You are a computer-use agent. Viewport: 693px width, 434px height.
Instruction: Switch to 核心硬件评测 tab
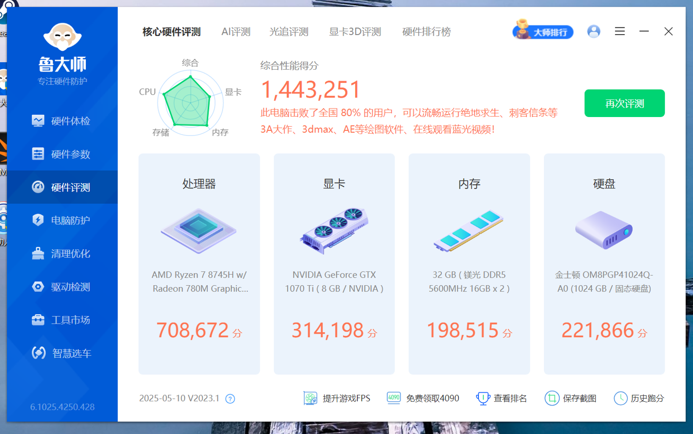171,32
